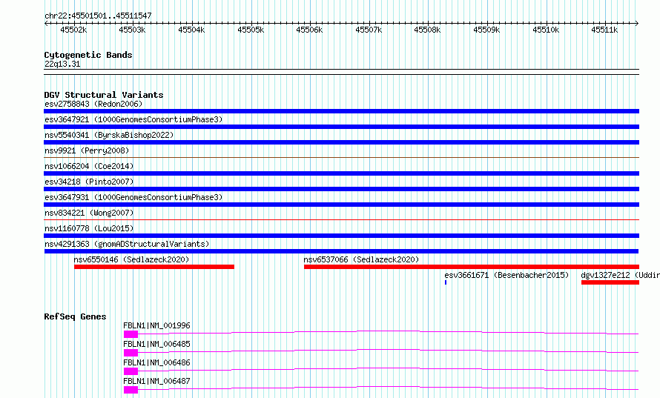Open the nsv4291363 (gnomADStructuralVariants) label
The width and height of the screenshot is (660, 398).
coord(127,244)
